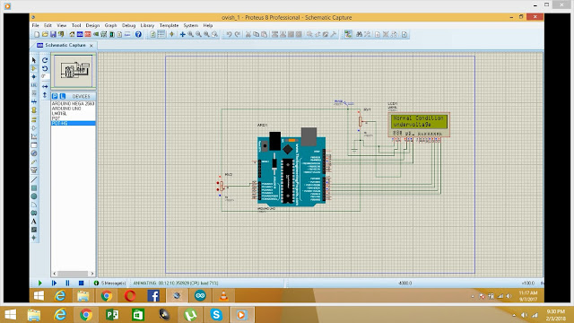Select the Selection mode arrow tool

pos(34,60)
